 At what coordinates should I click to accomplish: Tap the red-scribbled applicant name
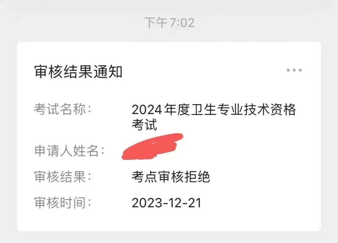[x=152, y=146]
